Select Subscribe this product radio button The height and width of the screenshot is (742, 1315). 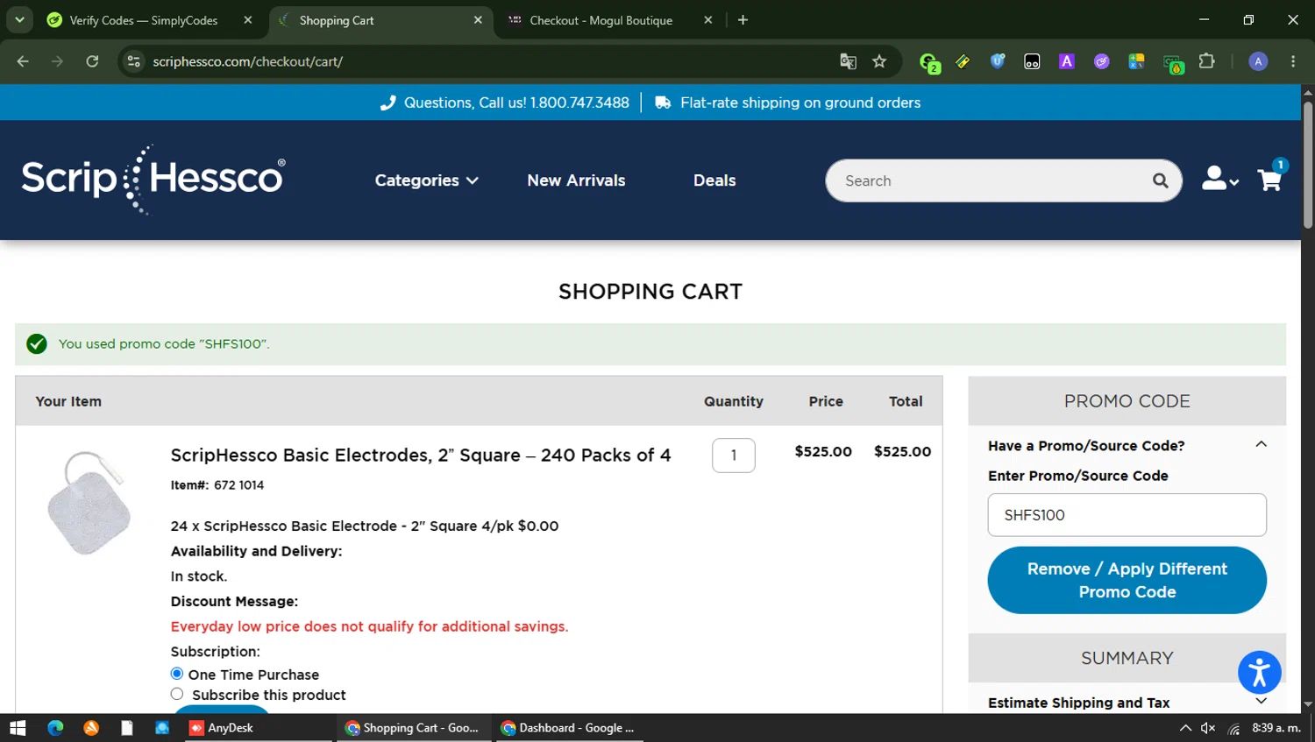(177, 694)
